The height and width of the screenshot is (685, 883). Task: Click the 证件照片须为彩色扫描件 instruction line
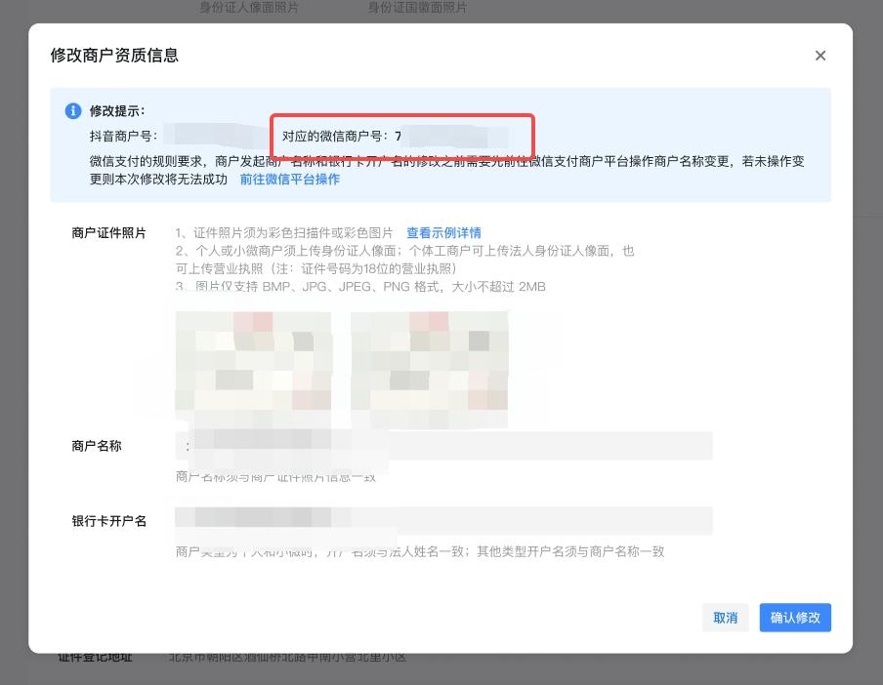click(x=284, y=233)
